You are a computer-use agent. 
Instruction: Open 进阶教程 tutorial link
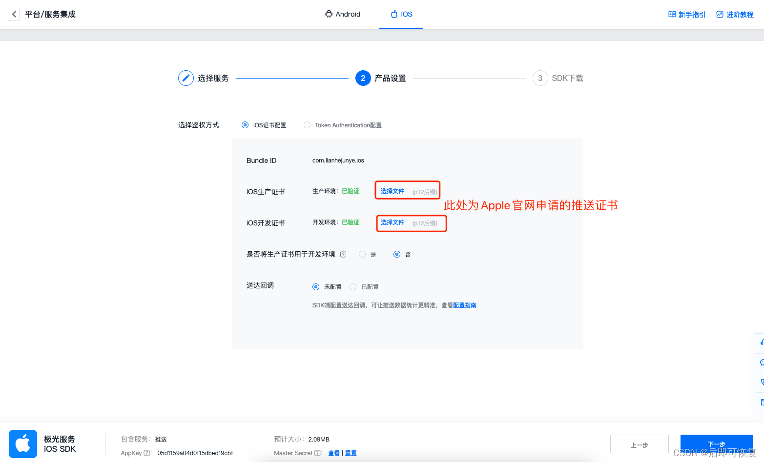[735, 15]
